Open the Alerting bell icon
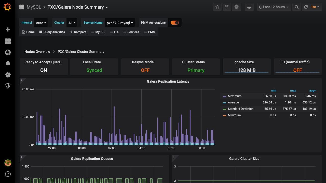This screenshot has width=326, height=183. (x=8, y=64)
